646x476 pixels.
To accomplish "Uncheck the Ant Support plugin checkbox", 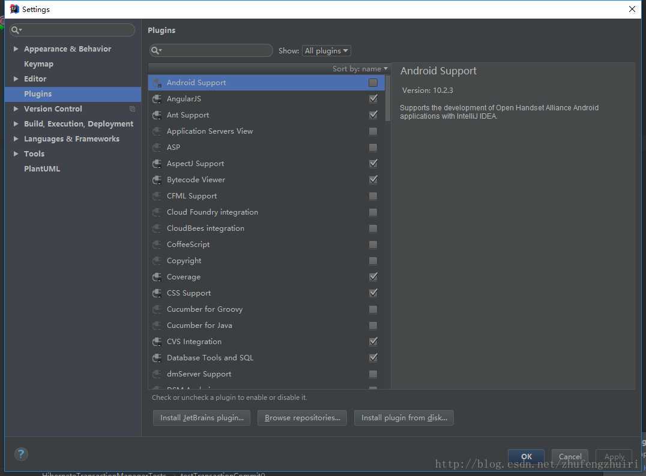I will (373, 115).
